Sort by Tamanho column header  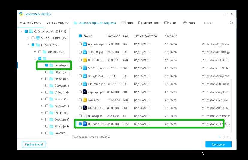click(x=114, y=36)
